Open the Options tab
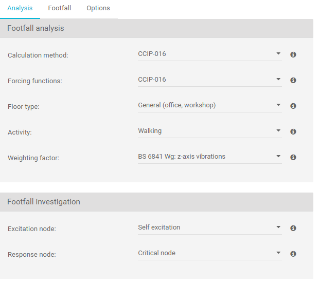This screenshot has height=286, width=319. pyautogui.click(x=98, y=8)
